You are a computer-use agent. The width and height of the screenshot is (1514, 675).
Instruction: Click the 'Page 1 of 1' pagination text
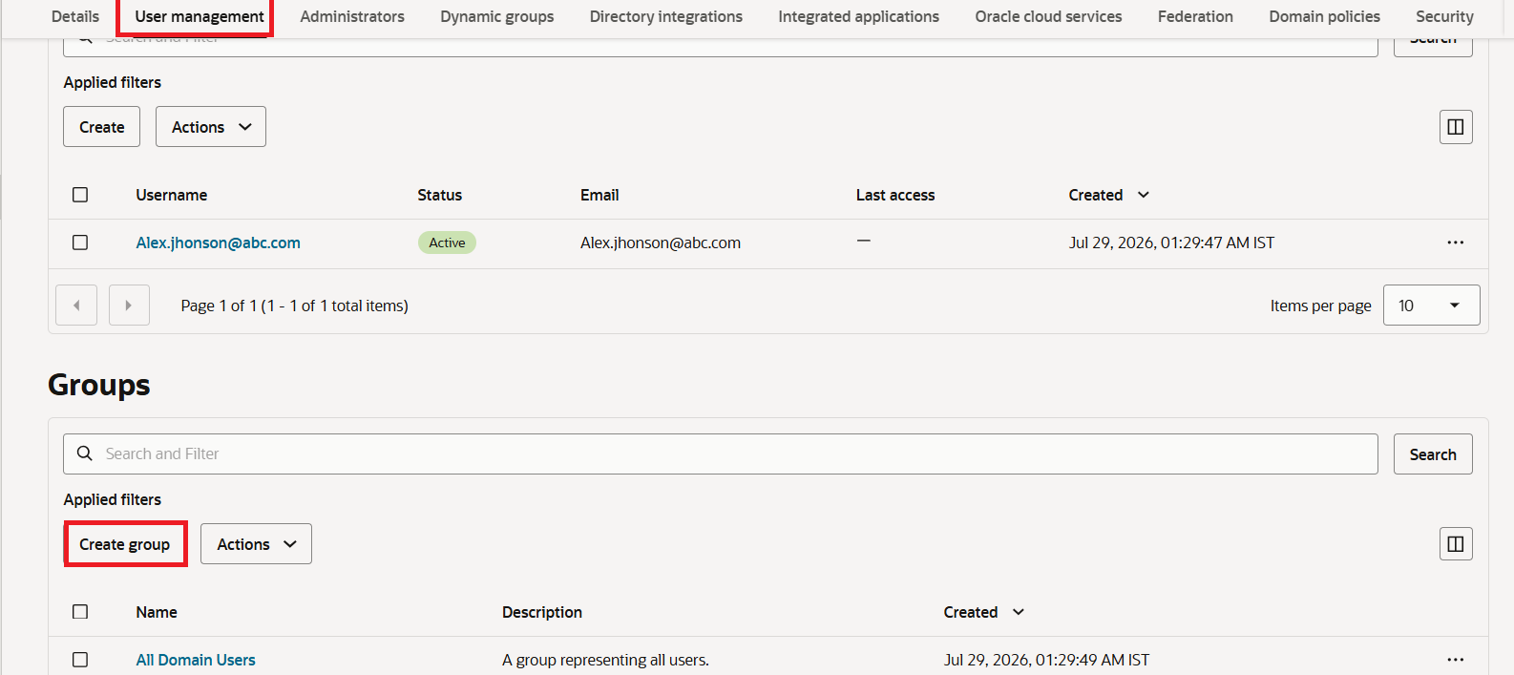[x=295, y=306]
